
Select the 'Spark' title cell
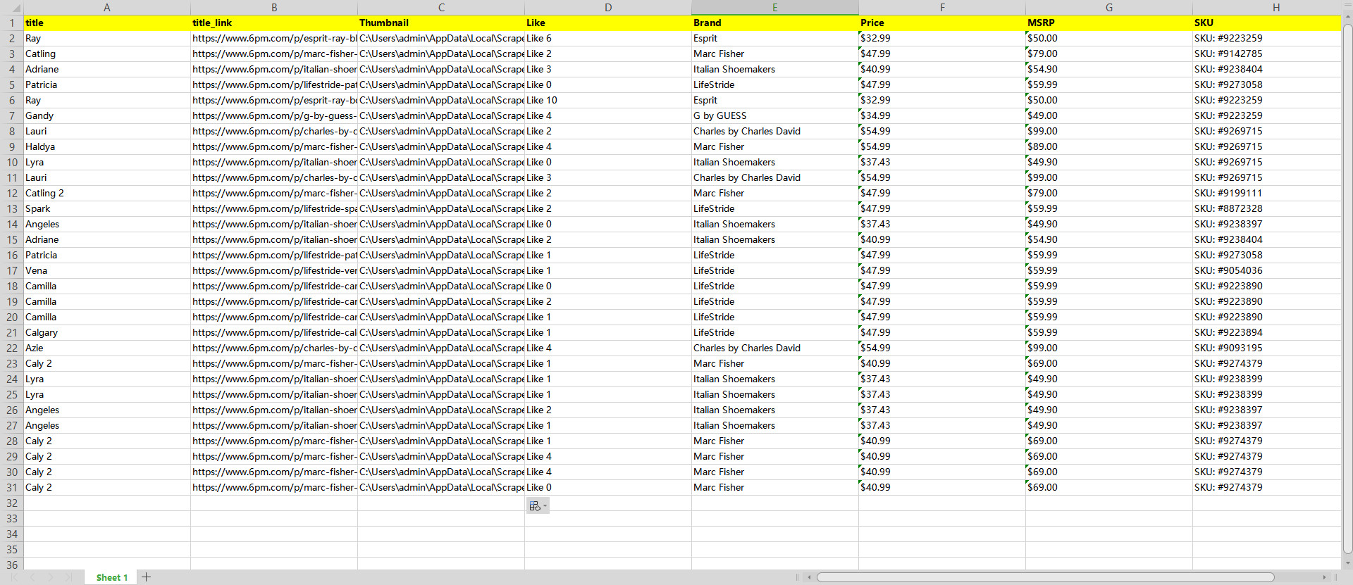107,208
